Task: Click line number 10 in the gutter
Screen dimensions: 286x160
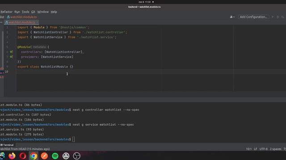Action: [x=6, y=72]
